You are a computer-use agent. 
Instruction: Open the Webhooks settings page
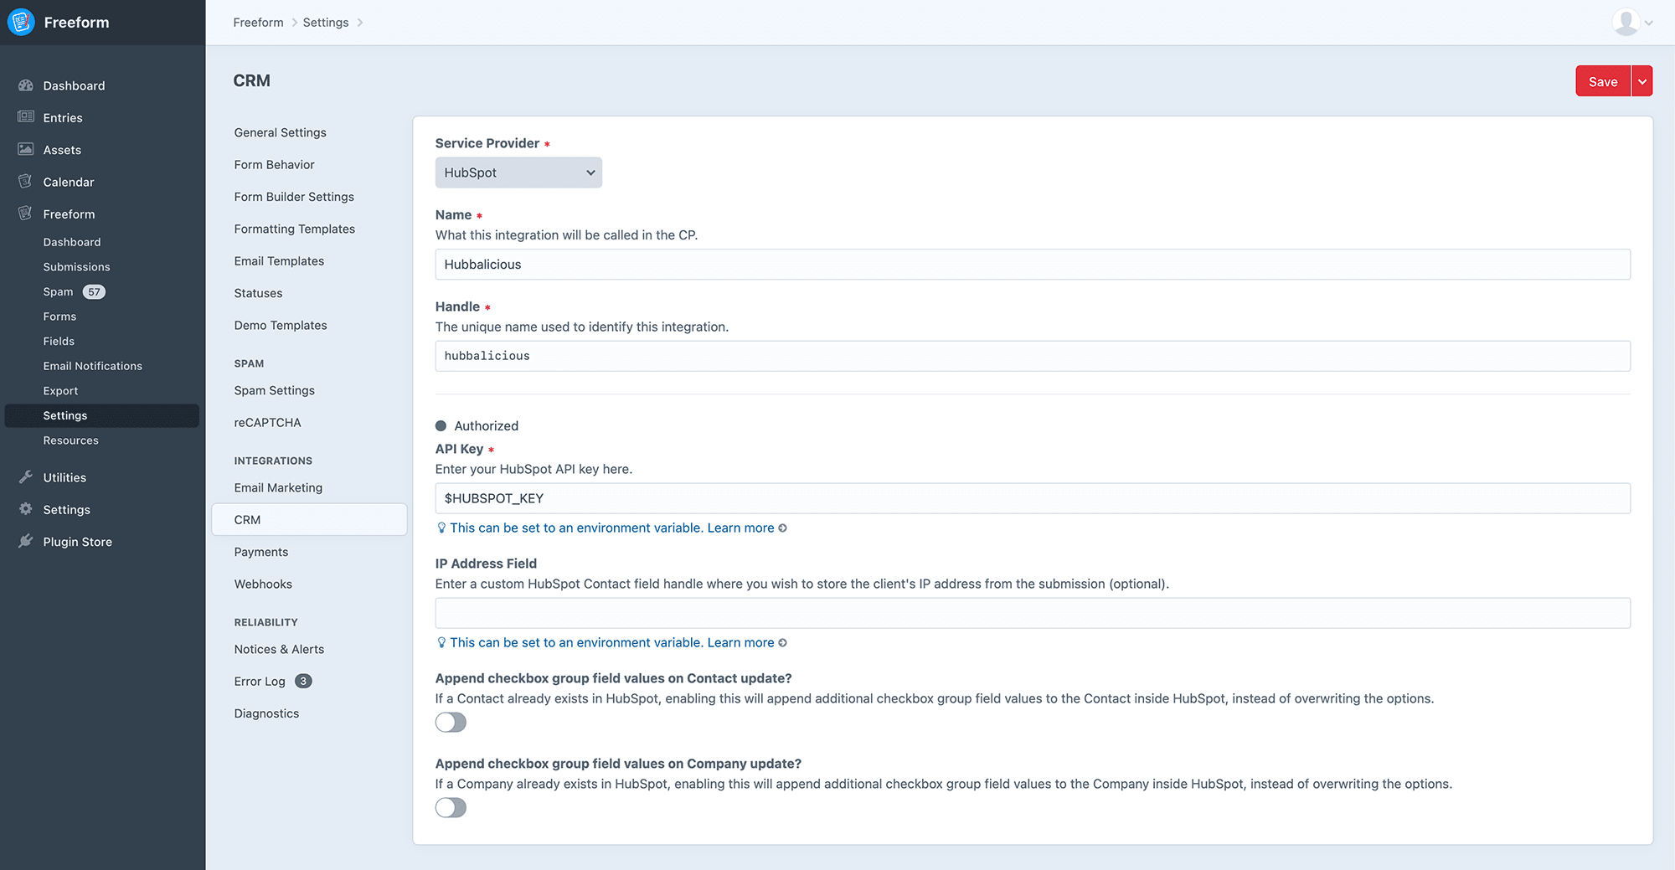262,584
